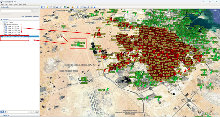The height and width of the screenshot is (117, 220).
Task: Click the Search button
Action: point(36,11)
